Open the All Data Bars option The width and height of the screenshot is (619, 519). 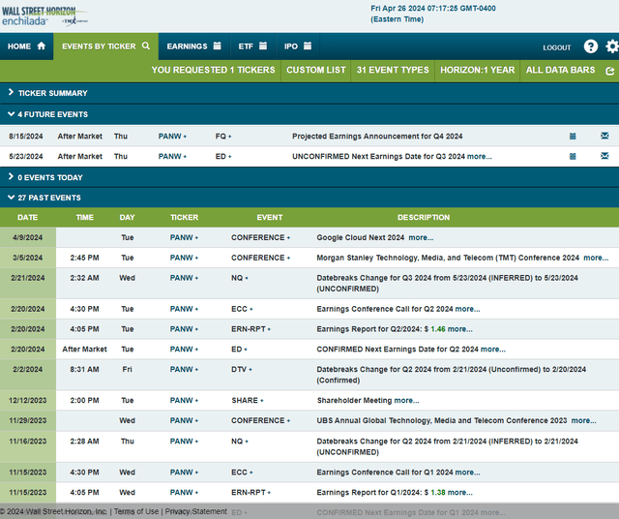click(x=560, y=70)
